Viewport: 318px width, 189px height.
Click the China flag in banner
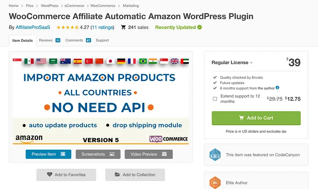[99, 61]
